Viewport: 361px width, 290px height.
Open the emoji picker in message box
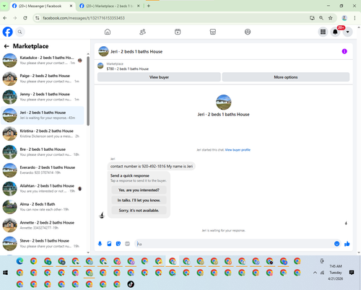coord(336,244)
